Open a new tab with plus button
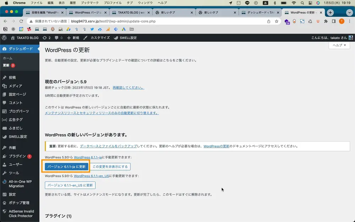This screenshot has width=355, height=222. pos(330,12)
